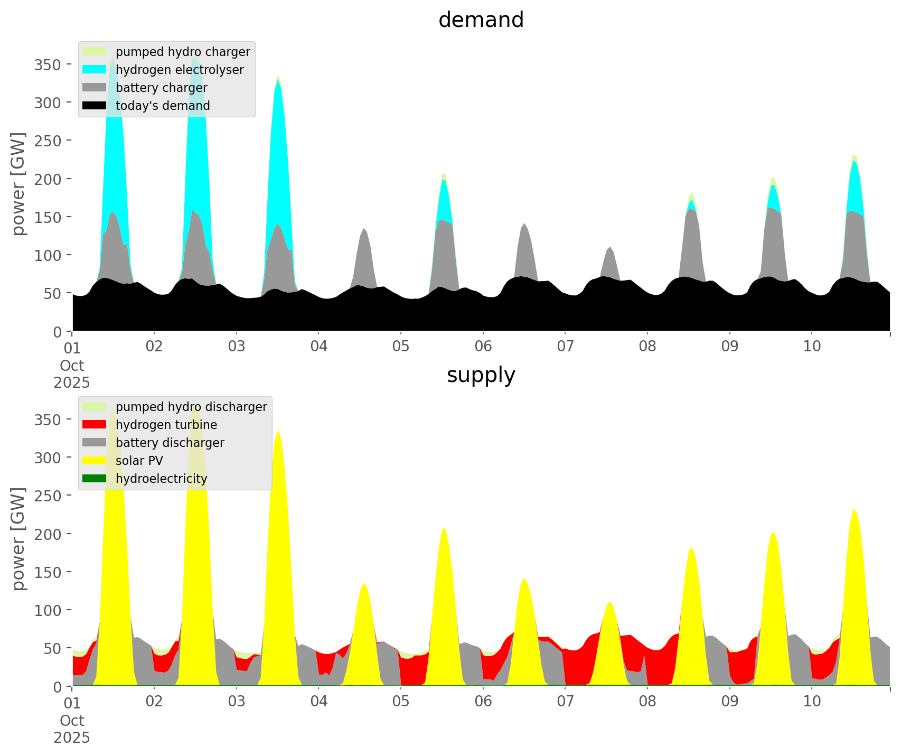
Task: Click the supply chart's 'power [GW]' axis label
Action: tap(18, 539)
